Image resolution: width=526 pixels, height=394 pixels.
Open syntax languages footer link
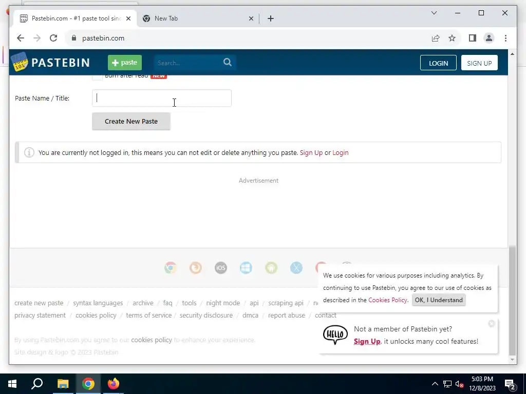click(x=98, y=303)
